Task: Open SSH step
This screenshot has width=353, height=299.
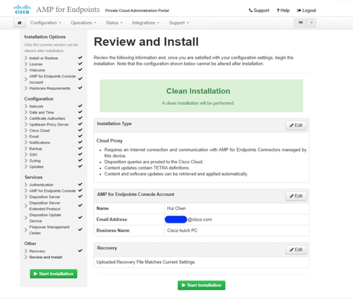Action: [x=33, y=155]
